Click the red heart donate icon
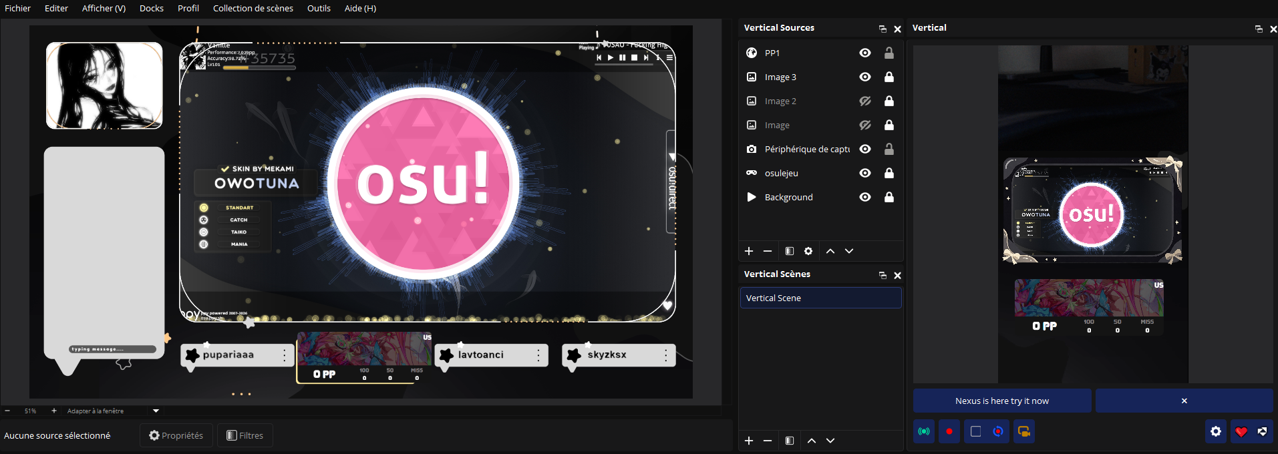Image resolution: width=1278 pixels, height=454 pixels. click(1241, 431)
